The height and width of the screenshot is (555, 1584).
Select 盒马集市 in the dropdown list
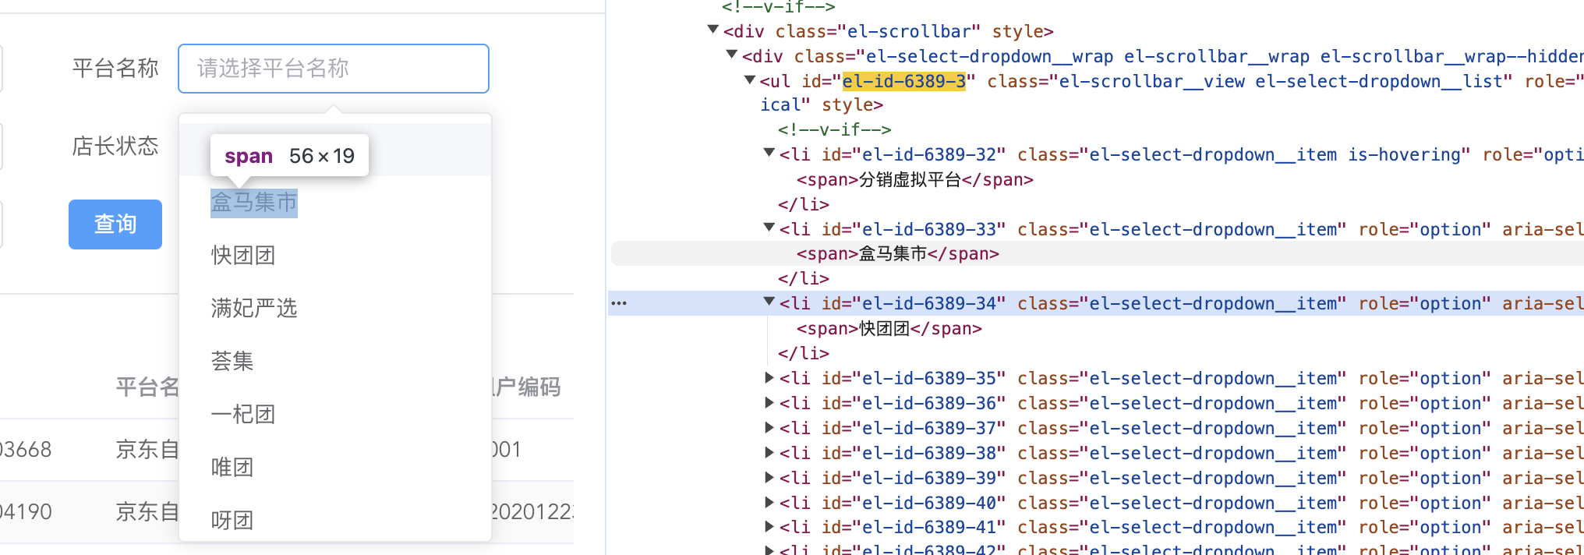(254, 203)
